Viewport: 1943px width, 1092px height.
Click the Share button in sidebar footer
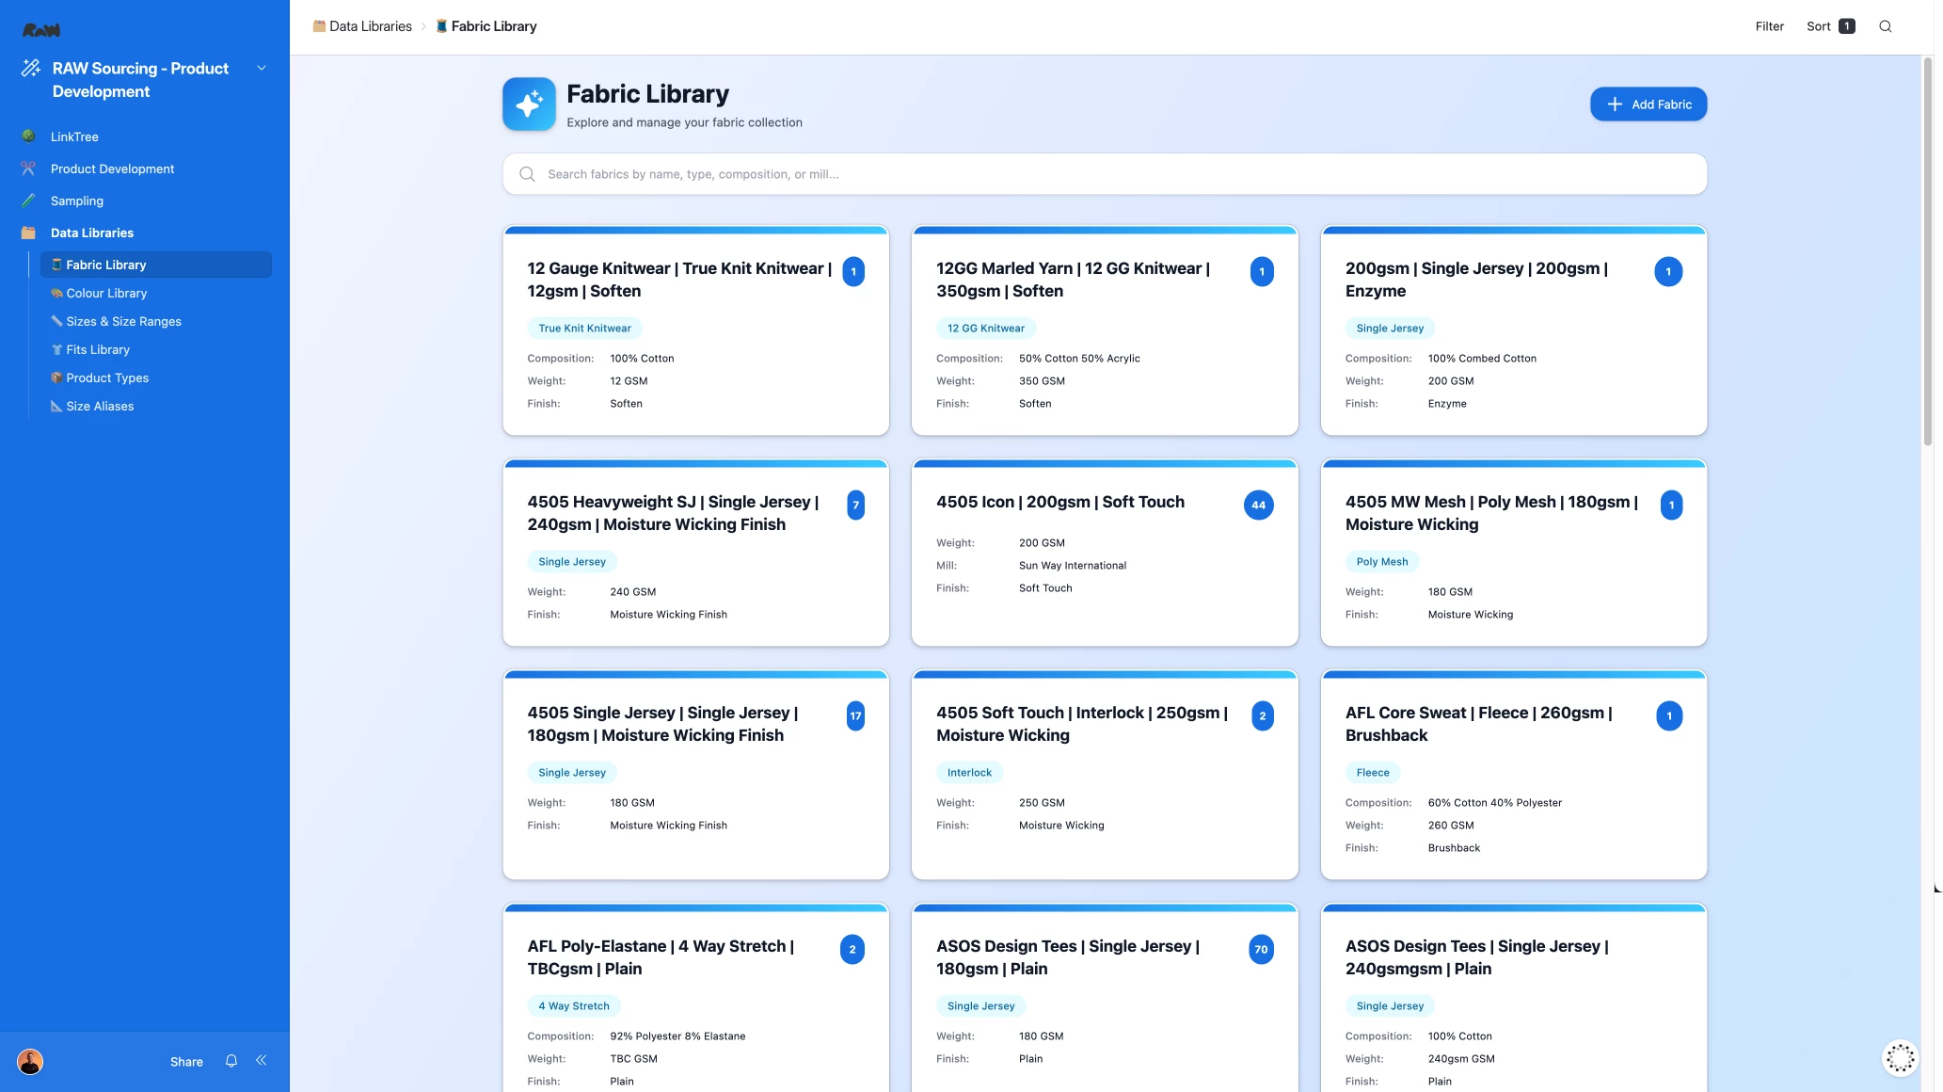[x=186, y=1062]
